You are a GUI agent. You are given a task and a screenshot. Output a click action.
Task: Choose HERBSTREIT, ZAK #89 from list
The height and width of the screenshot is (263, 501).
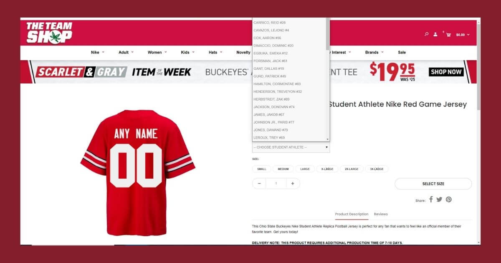pos(271,99)
